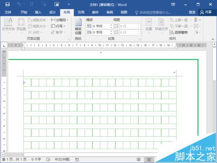Click the ruler tab selector L icon
Image resolution: width=217 pixels, height=163 pixels.
4,46
